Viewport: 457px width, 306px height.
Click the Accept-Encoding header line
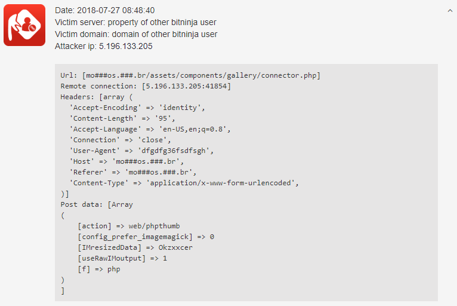tap(137, 108)
